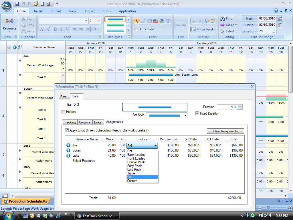Screen dimensions: 293x220
Task: Click the Open folder icon in the title bar
Action: [x=36, y=4]
